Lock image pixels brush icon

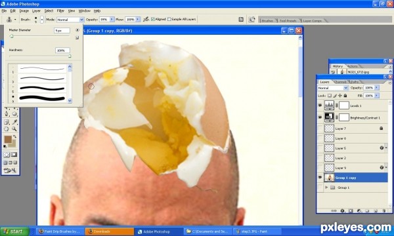click(335, 96)
